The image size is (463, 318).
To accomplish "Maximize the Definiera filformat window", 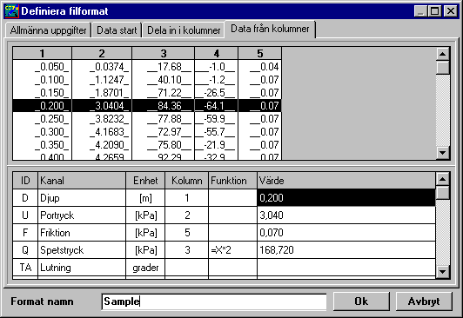I will (434, 11).
